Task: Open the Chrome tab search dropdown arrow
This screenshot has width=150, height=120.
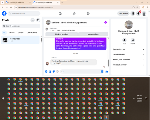Action: pyautogui.click(x=2, y=2)
